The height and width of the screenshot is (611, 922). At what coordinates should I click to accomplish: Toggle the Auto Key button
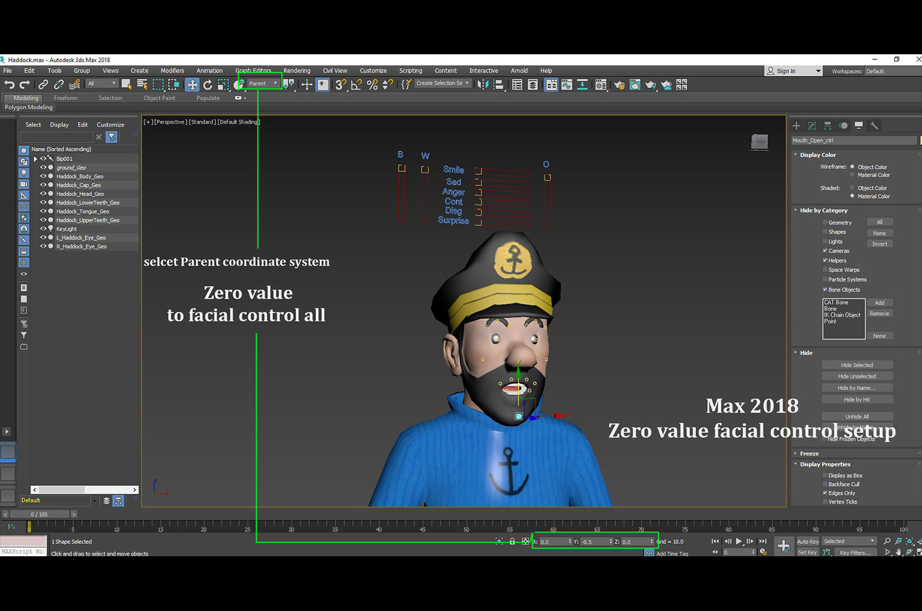(807, 541)
